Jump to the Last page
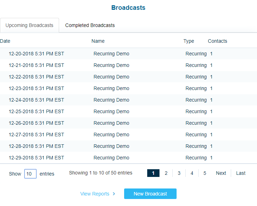 tap(241, 173)
